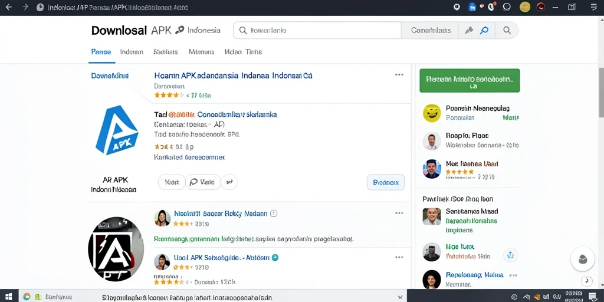The width and height of the screenshot is (604, 302).
Task: Click the Mon Naehaa Uaad avatar
Action: [431, 169]
